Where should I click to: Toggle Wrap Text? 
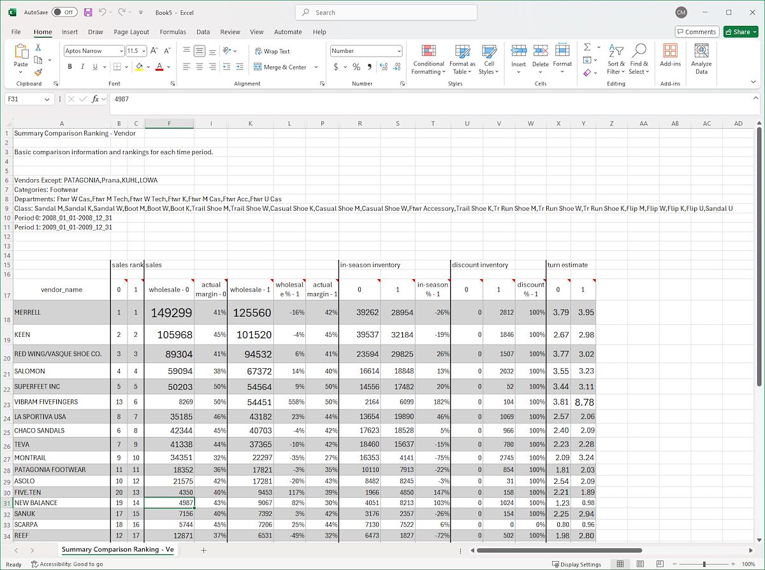pos(272,51)
